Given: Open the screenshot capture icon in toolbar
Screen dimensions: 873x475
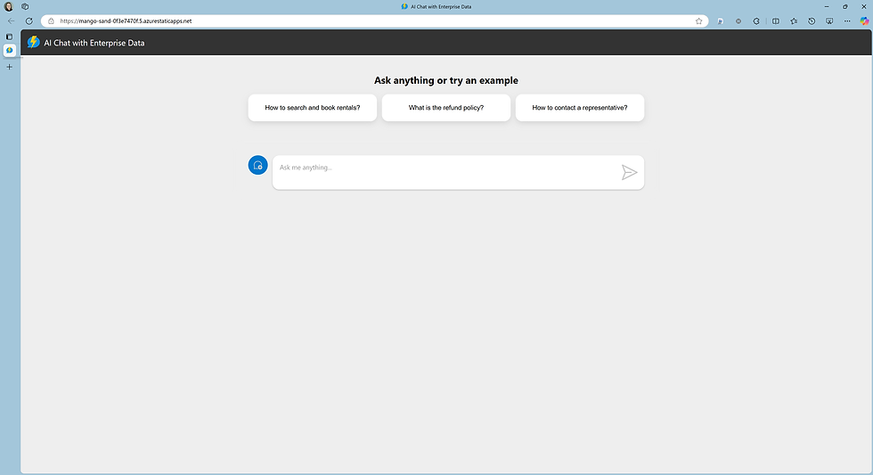Looking at the screenshot, I should click(829, 21).
